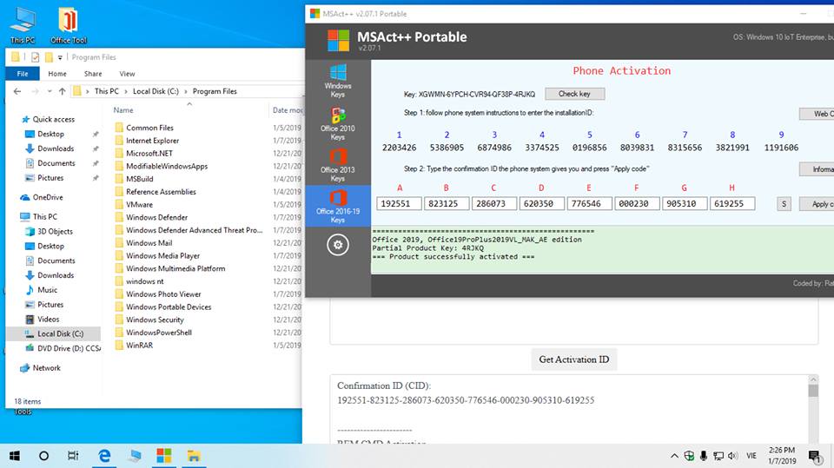
Task: Go back in File Explorer
Action: point(17,91)
